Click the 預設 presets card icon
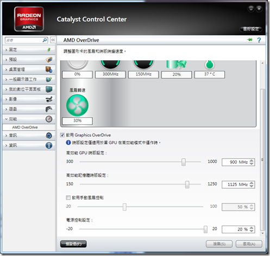270x256 pixels. [x=49, y=60]
